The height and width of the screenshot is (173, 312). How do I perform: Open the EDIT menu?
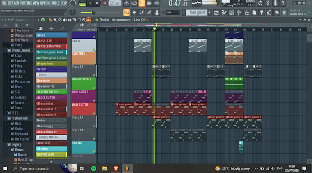point(10,3)
